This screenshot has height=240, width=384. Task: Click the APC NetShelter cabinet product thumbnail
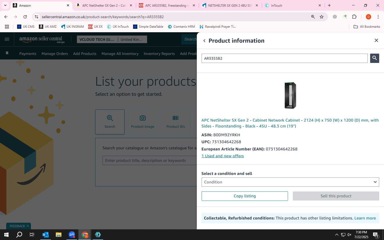pos(290,95)
